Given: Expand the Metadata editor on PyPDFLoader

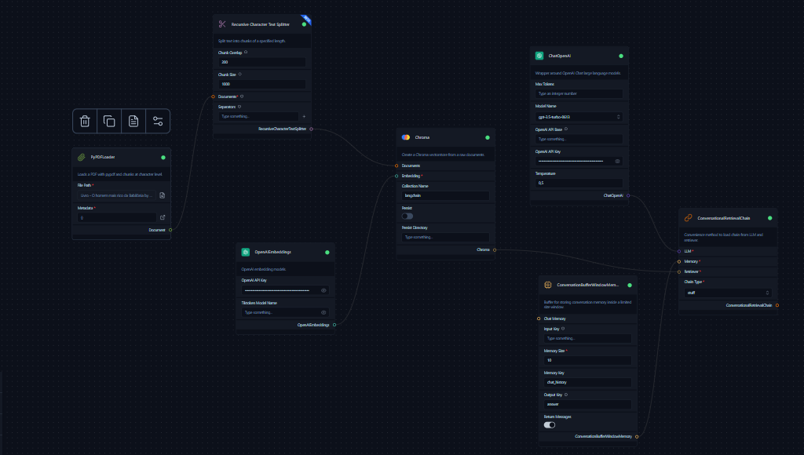Looking at the screenshot, I should 162,217.
